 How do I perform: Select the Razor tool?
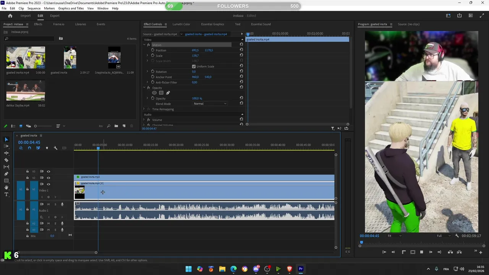6,160
